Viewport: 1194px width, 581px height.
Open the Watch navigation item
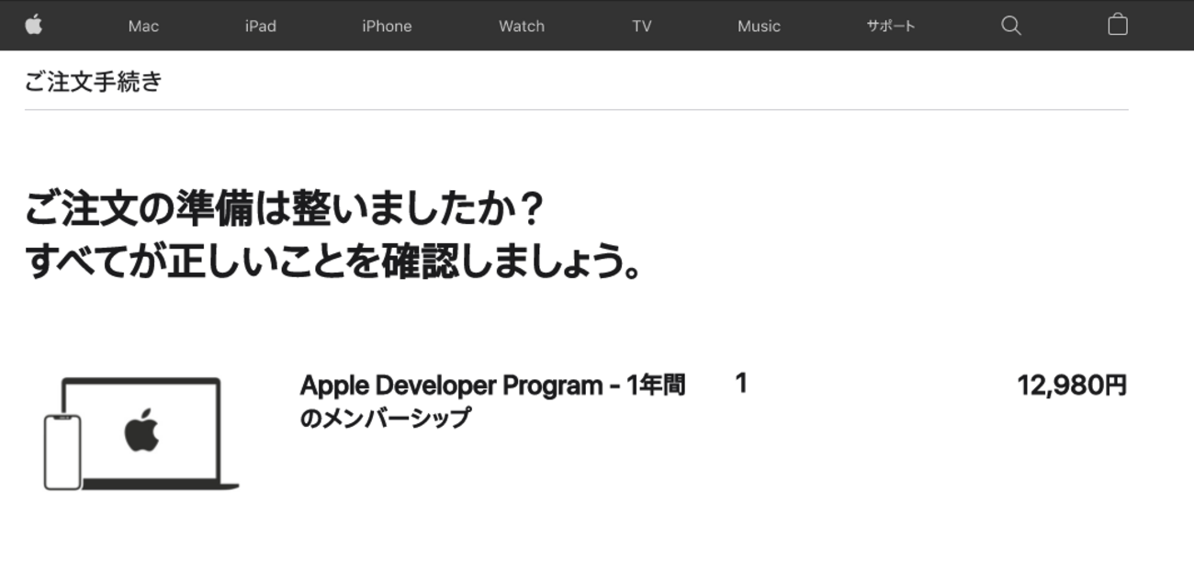tap(521, 26)
